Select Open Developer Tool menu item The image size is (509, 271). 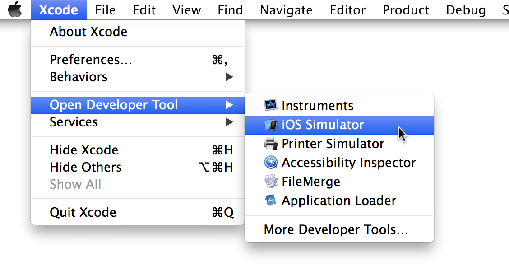[137, 105]
